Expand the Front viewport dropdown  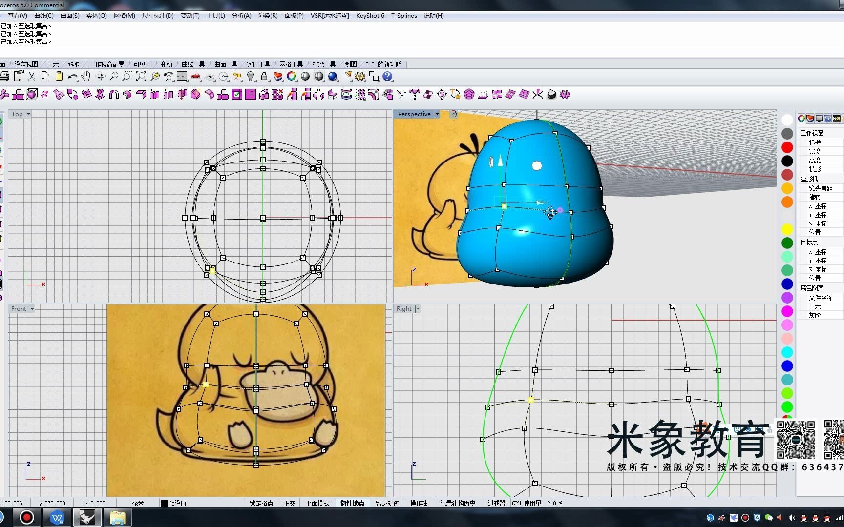(31, 308)
